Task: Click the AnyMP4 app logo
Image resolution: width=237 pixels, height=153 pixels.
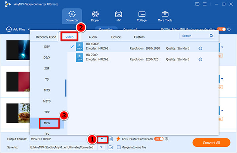Action: [x=8, y=4]
